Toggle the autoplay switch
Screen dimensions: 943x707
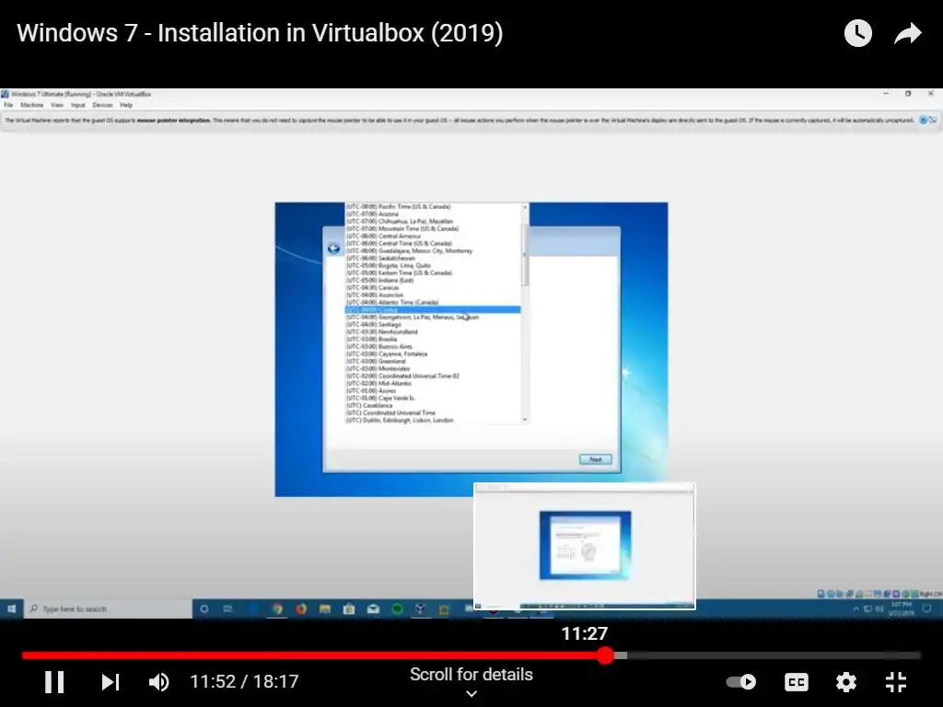[x=741, y=682]
